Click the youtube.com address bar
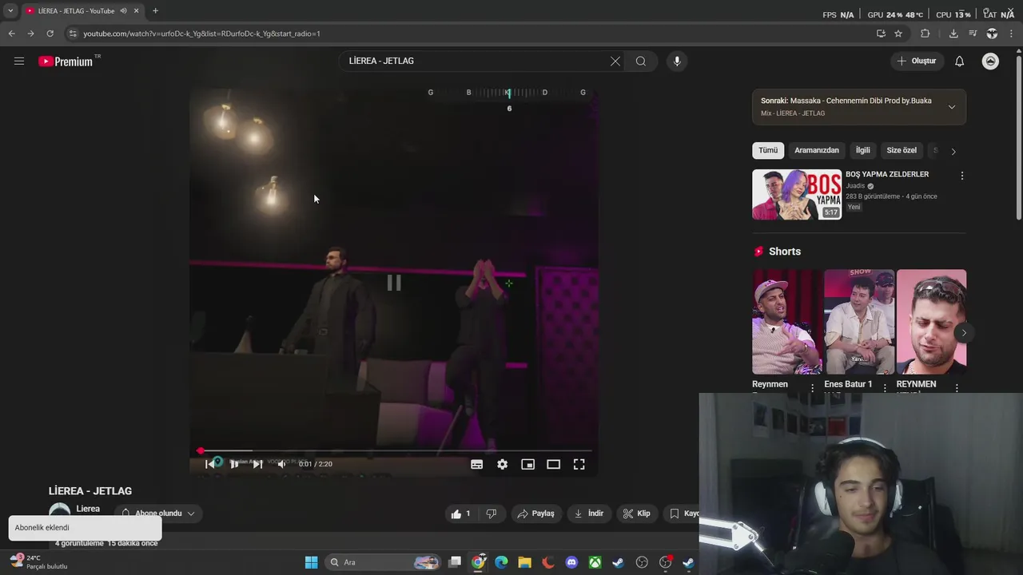 [x=472, y=34]
